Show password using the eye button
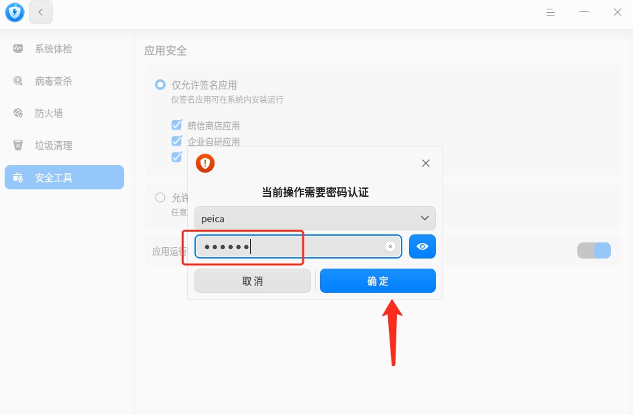Viewport: 633px width, 415px height. coord(422,246)
